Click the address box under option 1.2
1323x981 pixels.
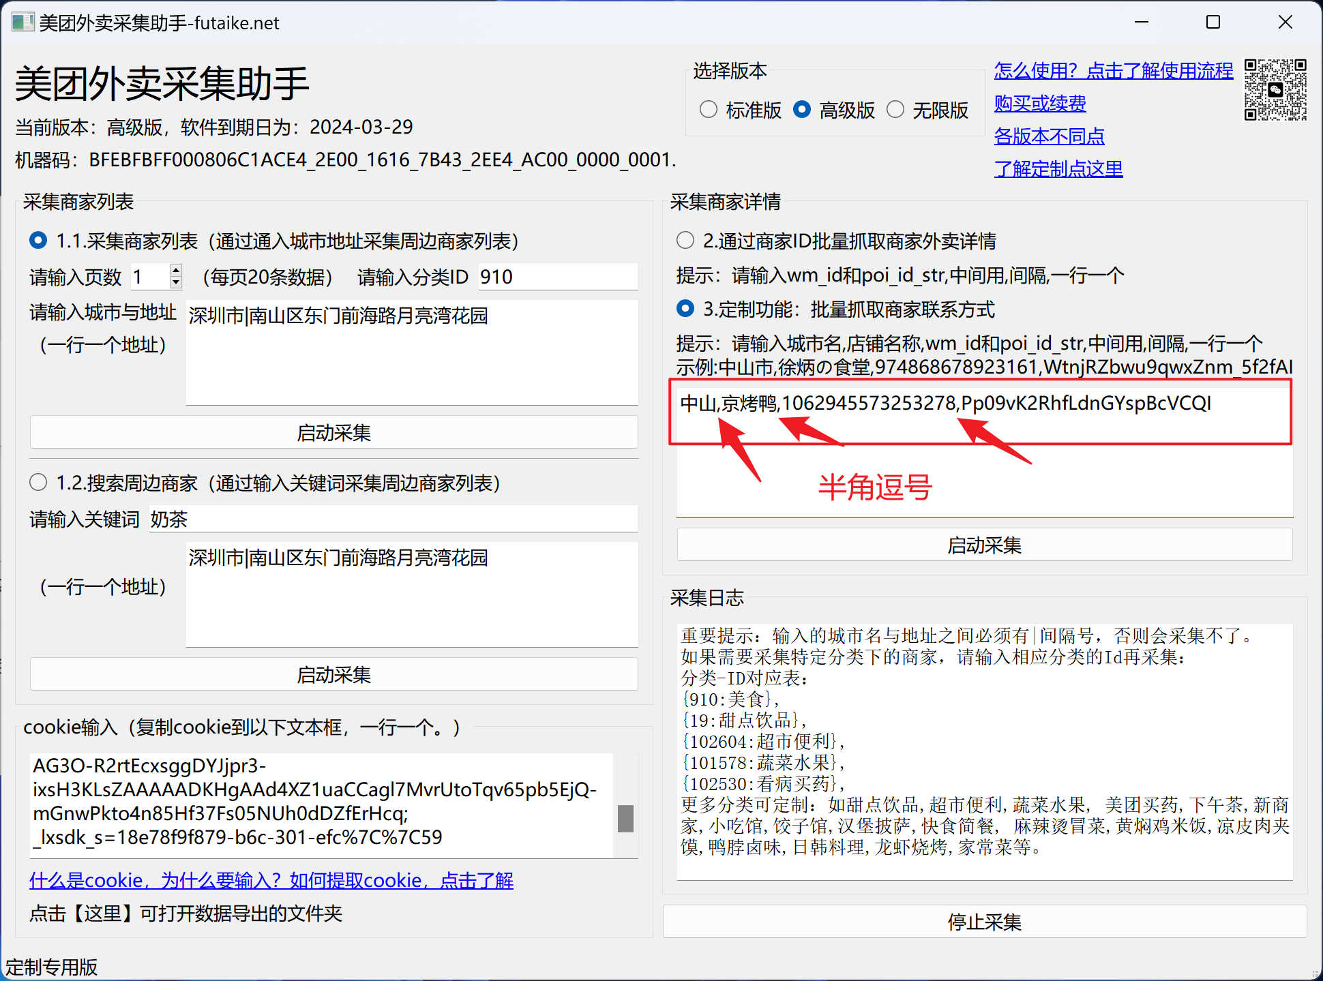coord(412,594)
